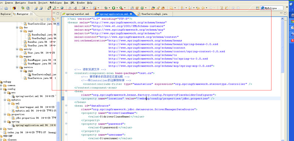Select jdbc.properties in Navigator

pyautogui.click(x=34, y=118)
